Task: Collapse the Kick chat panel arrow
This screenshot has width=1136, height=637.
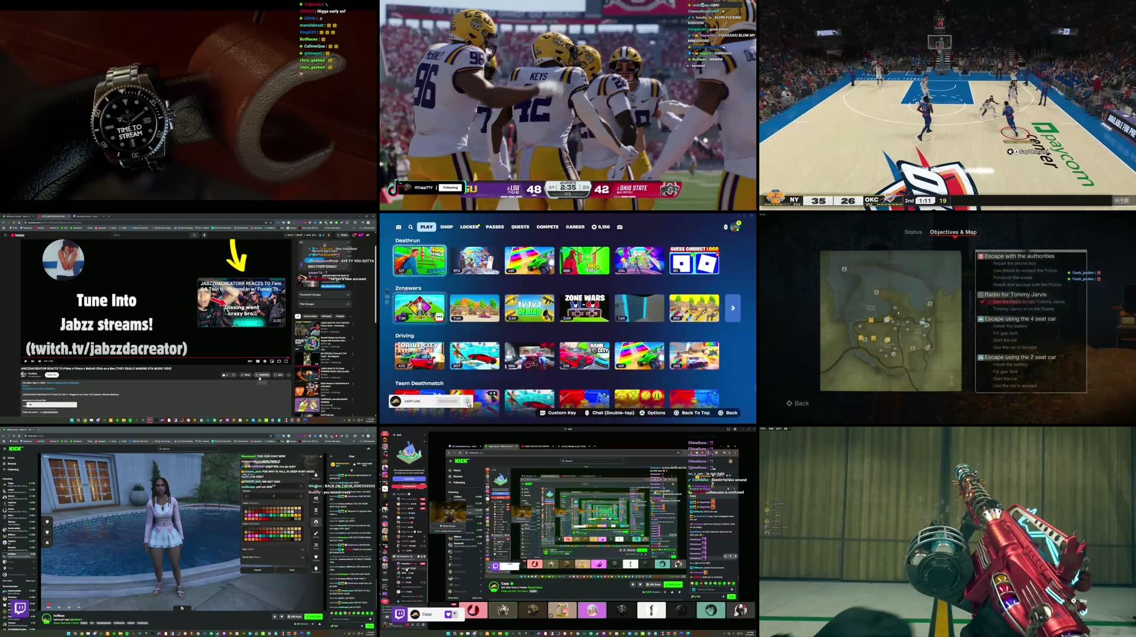Action: pos(331,456)
